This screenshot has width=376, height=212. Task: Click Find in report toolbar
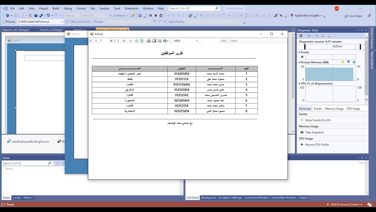point(224,41)
